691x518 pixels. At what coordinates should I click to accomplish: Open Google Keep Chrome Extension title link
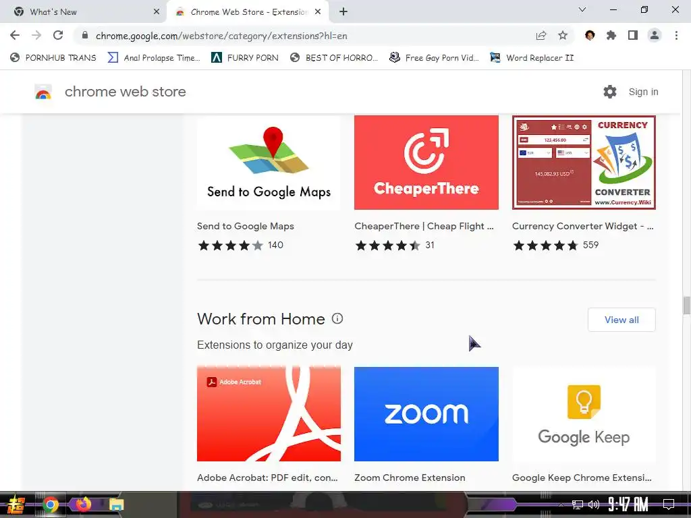[x=582, y=478]
